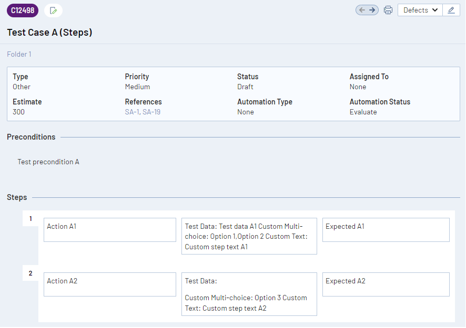The height and width of the screenshot is (328, 466).
Task: Click step 2 Test Data box
Action: pyautogui.click(x=249, y=294)
